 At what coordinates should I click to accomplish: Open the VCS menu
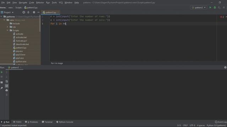click(x=61, y=2)
